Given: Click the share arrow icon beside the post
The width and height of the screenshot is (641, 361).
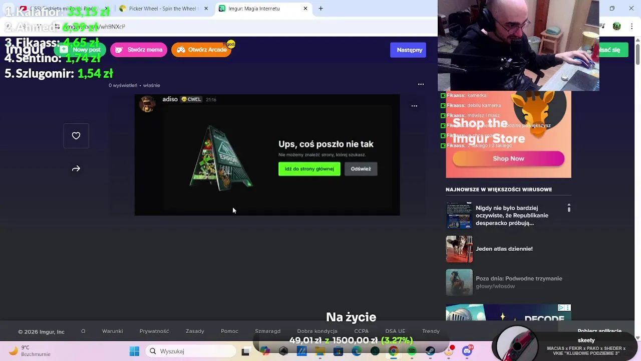Looking at the screenshot, I should [76, 169].
